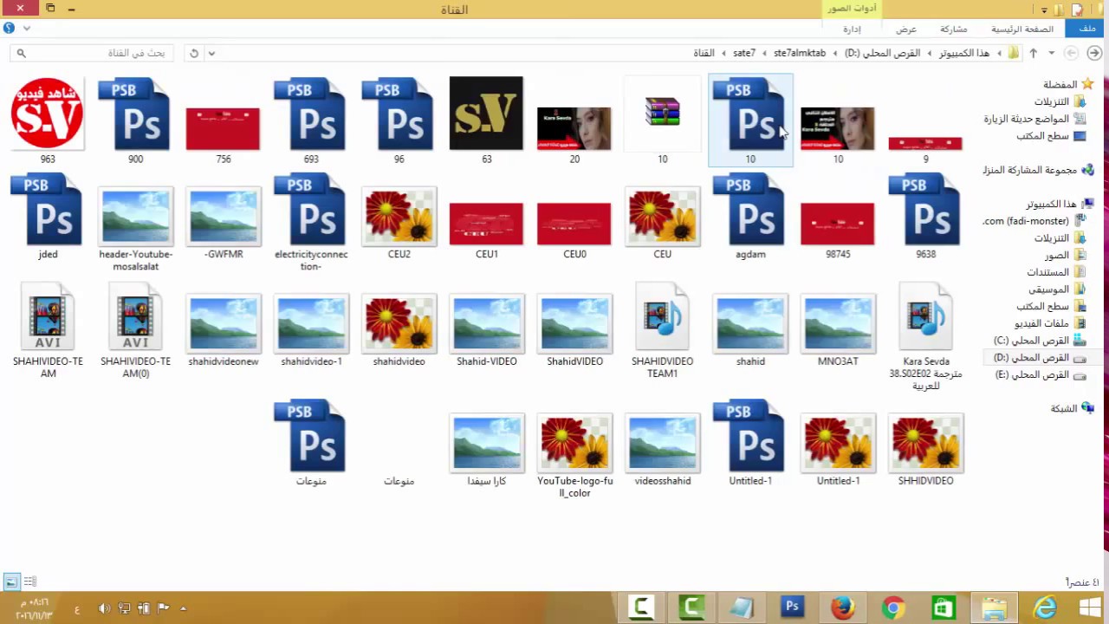Select the 63 gold S.V logo image

click(x=486, y=121)
